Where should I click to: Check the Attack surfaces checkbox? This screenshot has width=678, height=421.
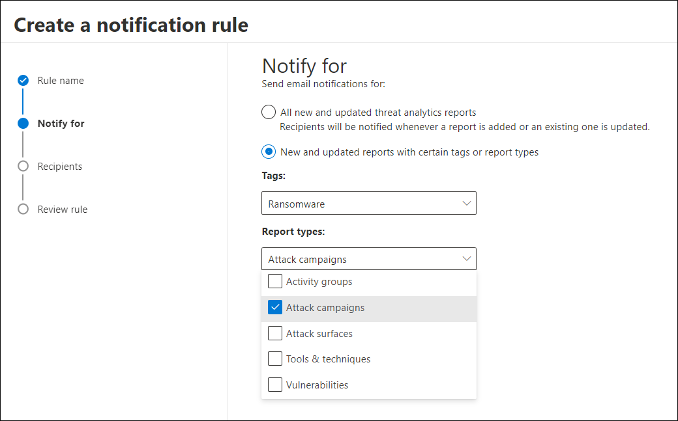tap(275, 333)
